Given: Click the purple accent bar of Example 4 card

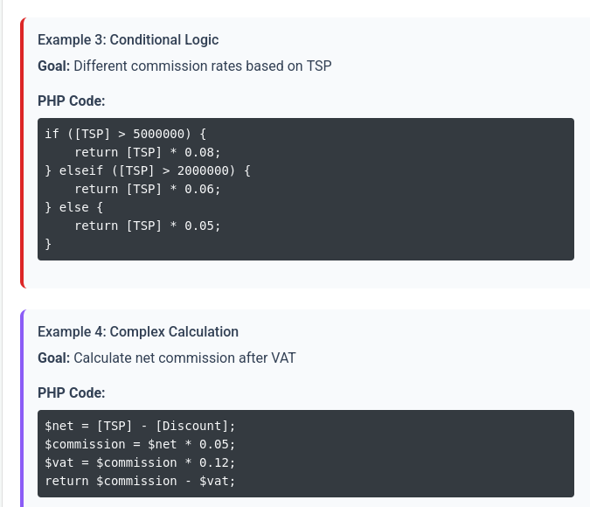Looking at the screenshot, I should tap(23, 408).
